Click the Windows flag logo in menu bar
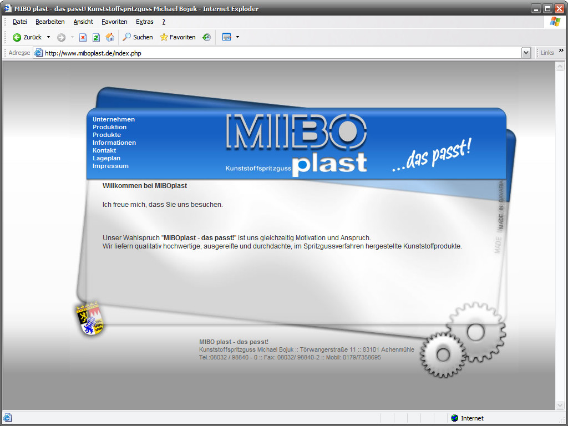 pyautogui.click(x=555, y=22)
